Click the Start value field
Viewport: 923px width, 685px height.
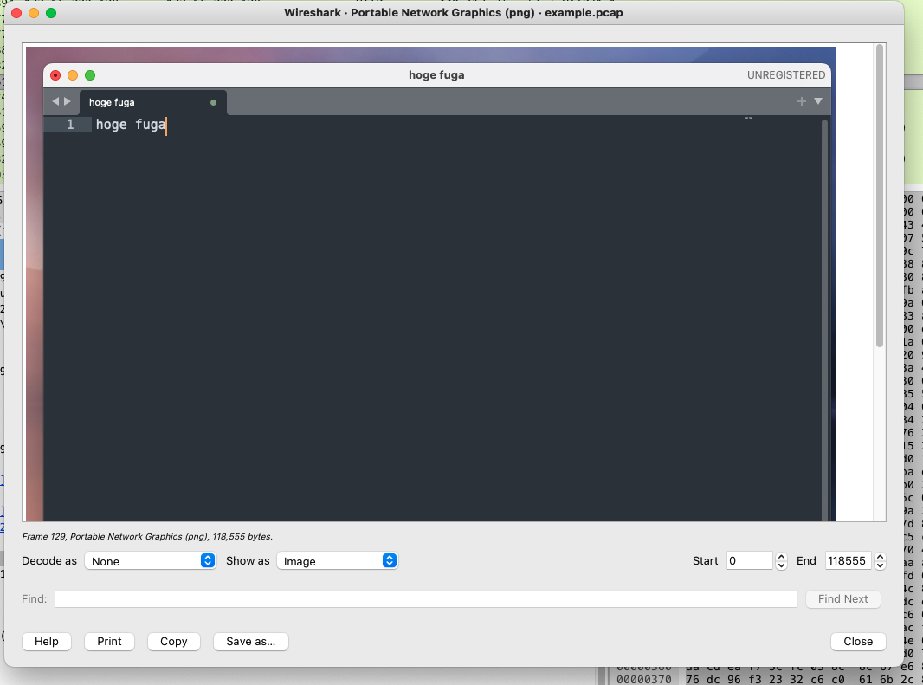pyautogui.click(x=749, y=561)
